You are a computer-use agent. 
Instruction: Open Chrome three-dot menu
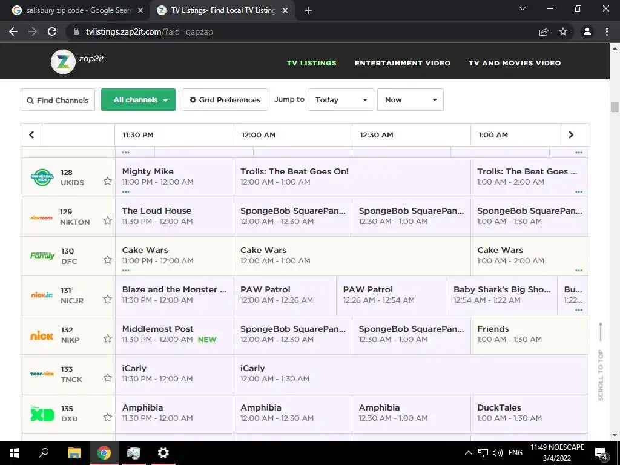click(607, 31)
